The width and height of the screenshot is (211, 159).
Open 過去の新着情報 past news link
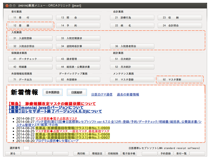128,95
